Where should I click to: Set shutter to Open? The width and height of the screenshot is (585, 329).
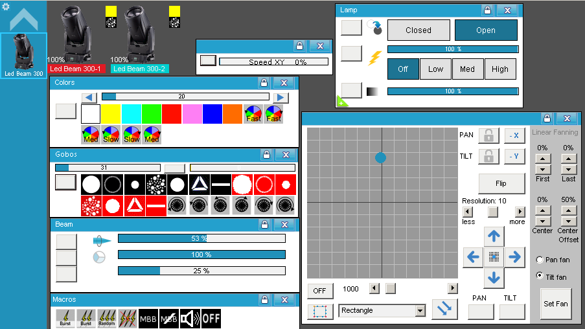click(x=486, y=30)
